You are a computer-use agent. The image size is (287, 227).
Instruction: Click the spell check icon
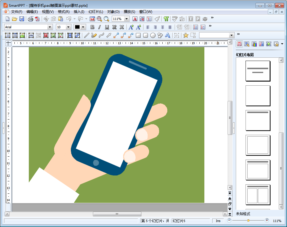point(175,19)
